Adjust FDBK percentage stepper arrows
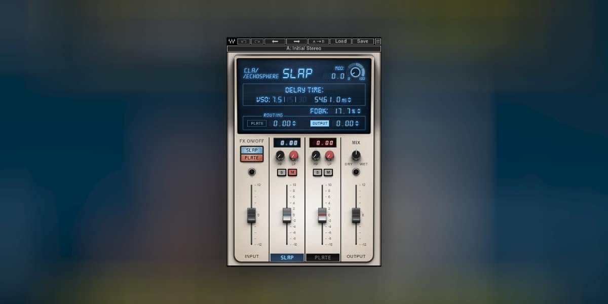 coord(359,111)
